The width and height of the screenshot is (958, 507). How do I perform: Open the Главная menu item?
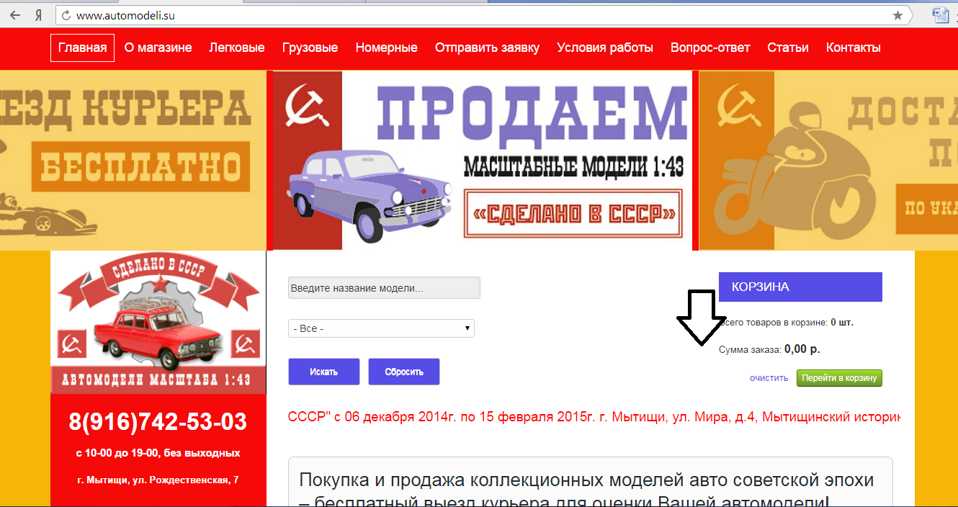pos(82,48)
